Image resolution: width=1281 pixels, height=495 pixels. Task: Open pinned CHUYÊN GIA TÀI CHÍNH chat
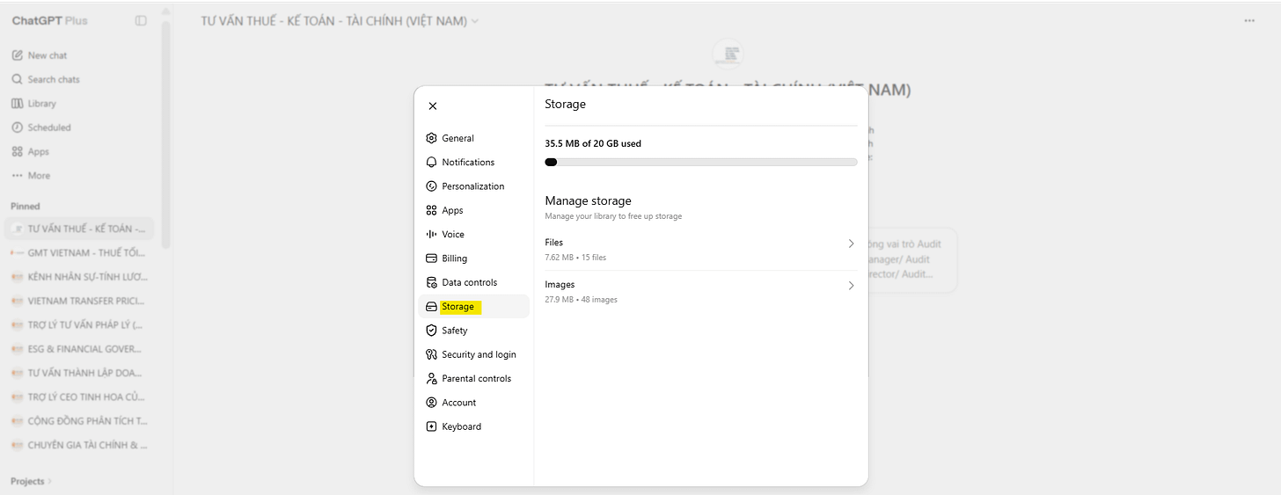79,445
